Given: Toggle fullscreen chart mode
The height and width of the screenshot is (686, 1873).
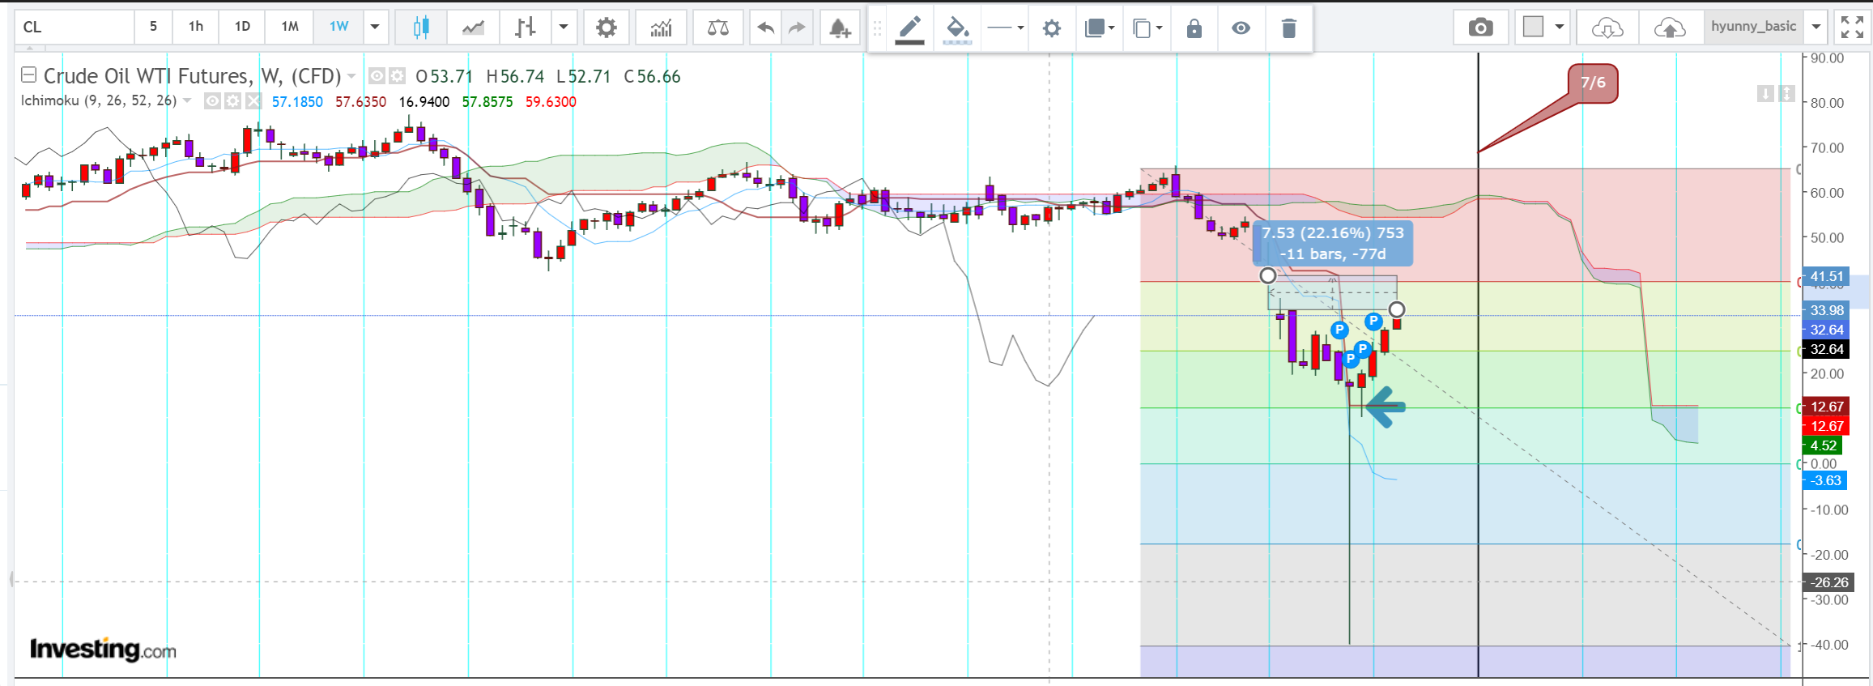Looking at the screenshot, I should pyautogui.click(x=1851, y=27).
